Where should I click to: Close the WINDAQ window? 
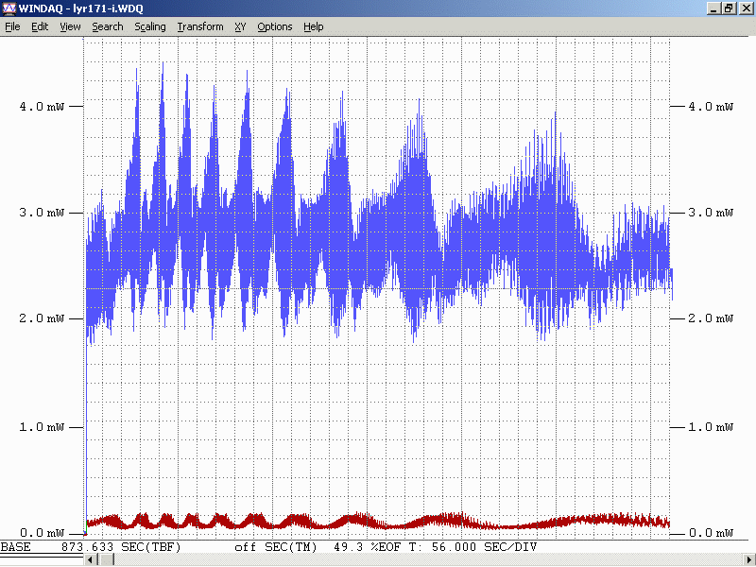coord(745,9)
